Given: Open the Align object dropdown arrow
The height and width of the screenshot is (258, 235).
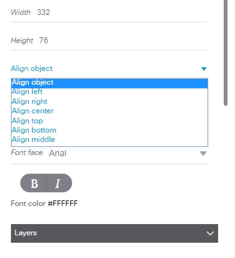Looking at the screenshot, I should pos(204,69).
